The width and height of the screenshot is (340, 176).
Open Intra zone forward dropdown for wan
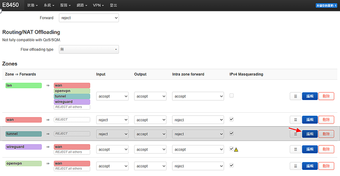tap(198, 120)
